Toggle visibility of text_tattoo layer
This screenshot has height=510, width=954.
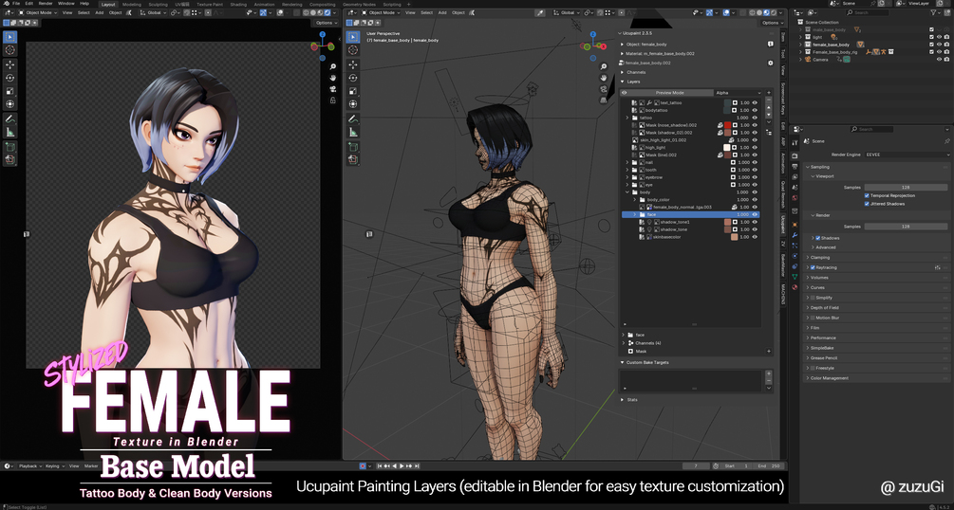point(755,102)
